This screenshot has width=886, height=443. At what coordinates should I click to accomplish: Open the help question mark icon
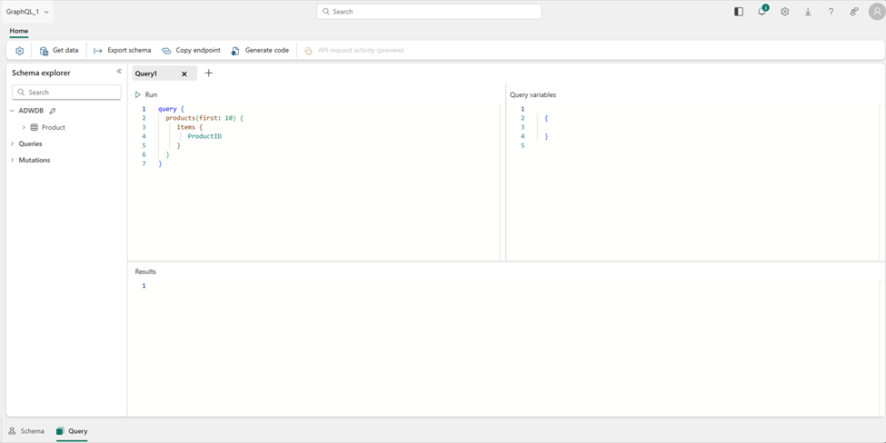click(x=831, y=12)
